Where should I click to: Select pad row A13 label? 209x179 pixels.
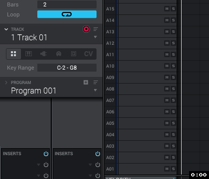(110, 32)
